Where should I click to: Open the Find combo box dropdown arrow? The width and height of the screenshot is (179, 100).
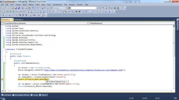pyautogui.click(x=96, y=8)
